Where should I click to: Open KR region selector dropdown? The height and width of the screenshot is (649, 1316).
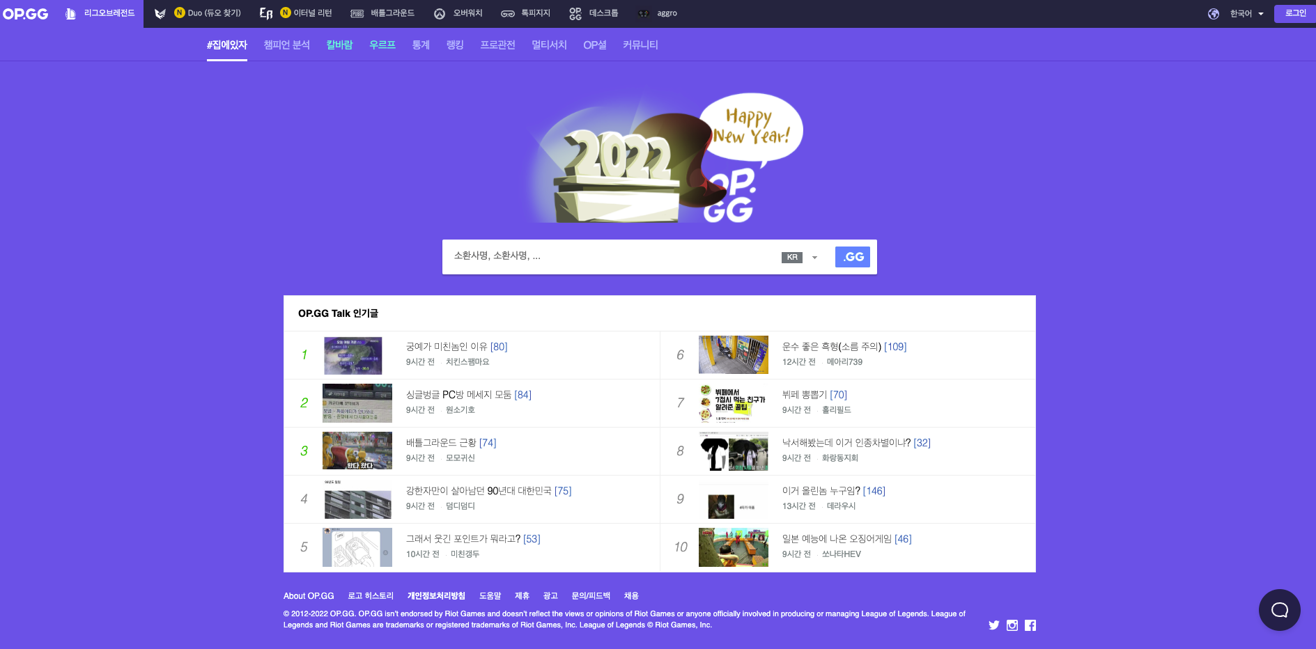[799, 258]
